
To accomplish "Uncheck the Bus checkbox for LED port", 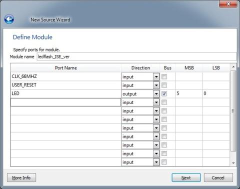I will click(x=164, y=94).
